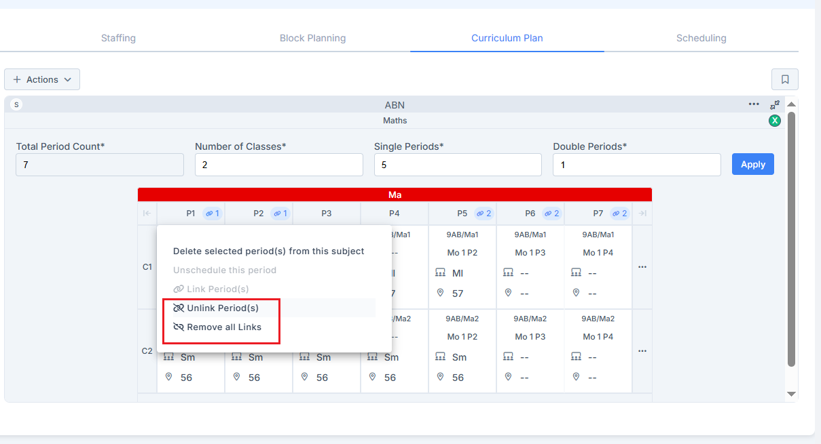
Task: Click the red Ma subject header
Action: 395,195
